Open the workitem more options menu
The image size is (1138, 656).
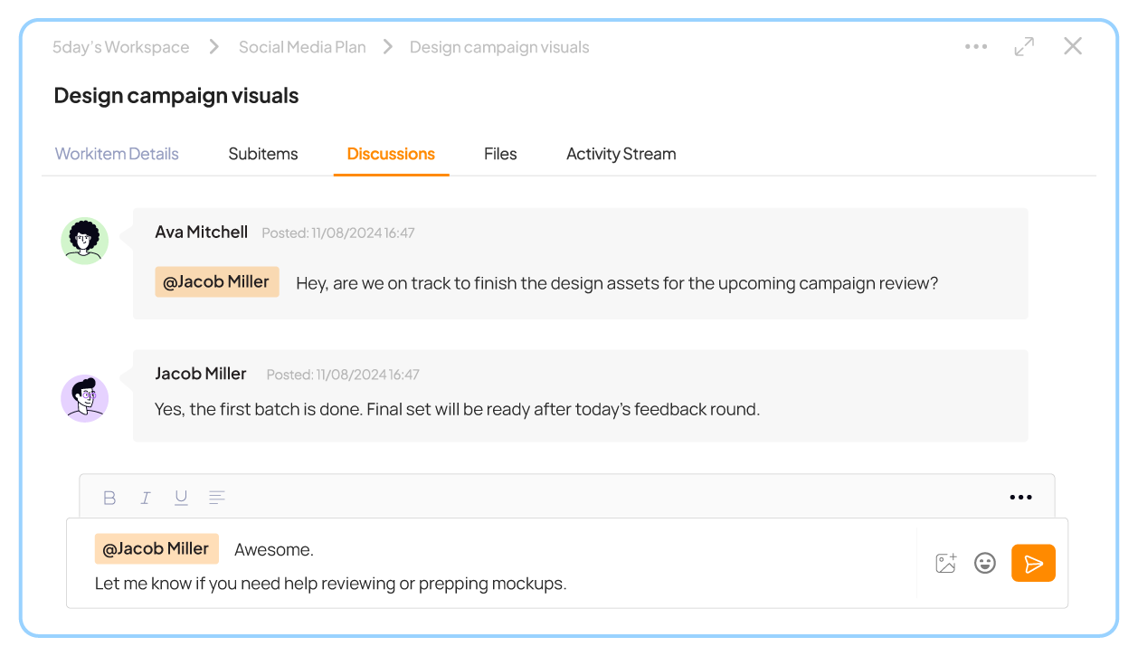tap(976, 47)
